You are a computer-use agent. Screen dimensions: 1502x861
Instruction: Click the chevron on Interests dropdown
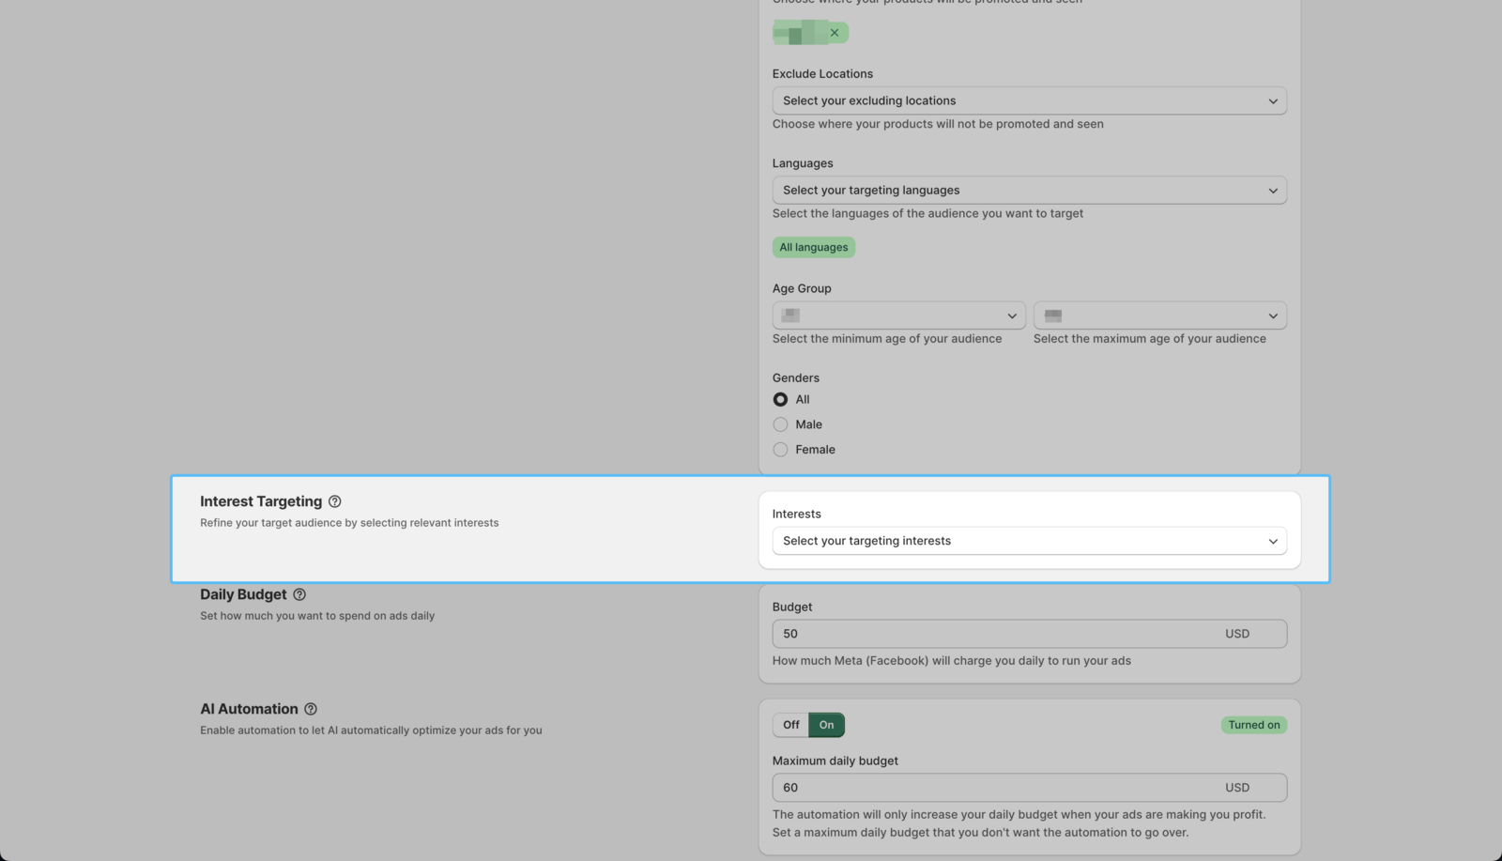pos(1273,542)
